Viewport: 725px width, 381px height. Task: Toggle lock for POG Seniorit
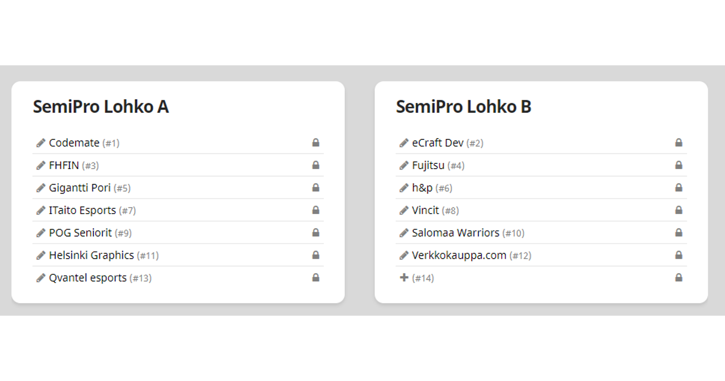[316, 233]
